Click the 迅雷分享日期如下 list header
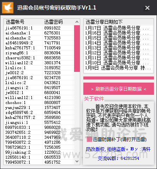 (x=119, y=22)
